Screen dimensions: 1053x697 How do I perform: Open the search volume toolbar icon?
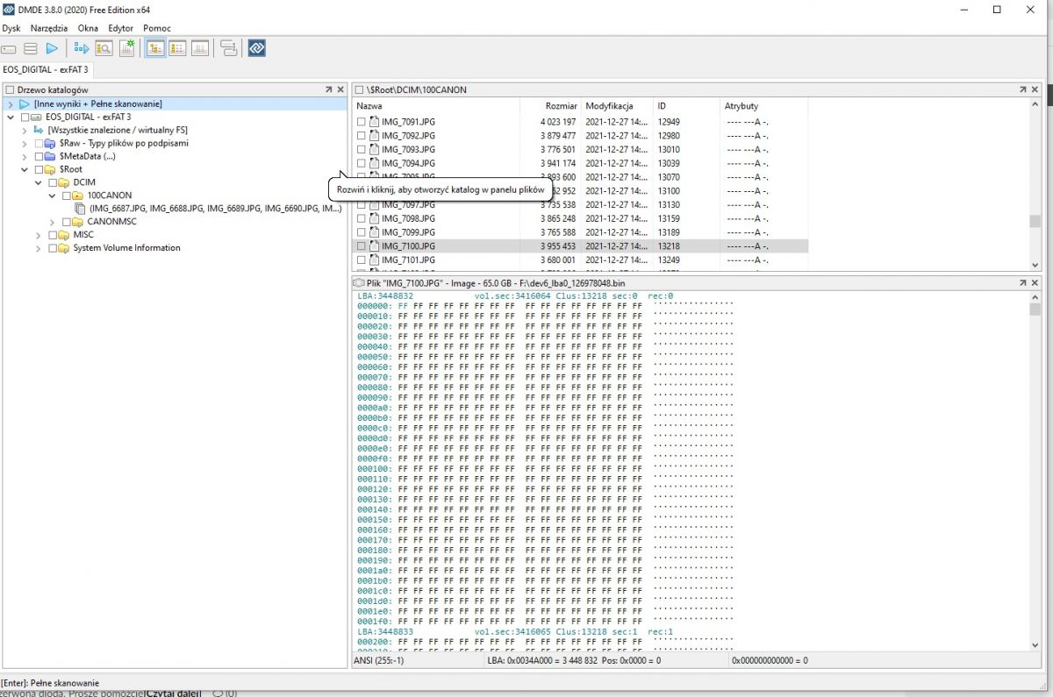click(104, 48)
